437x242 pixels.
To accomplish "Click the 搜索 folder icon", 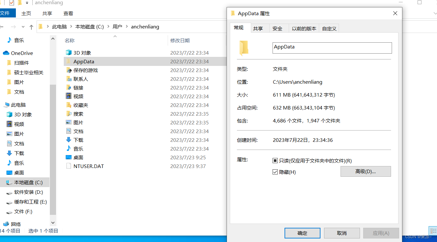I will click(x=68, y=114).
